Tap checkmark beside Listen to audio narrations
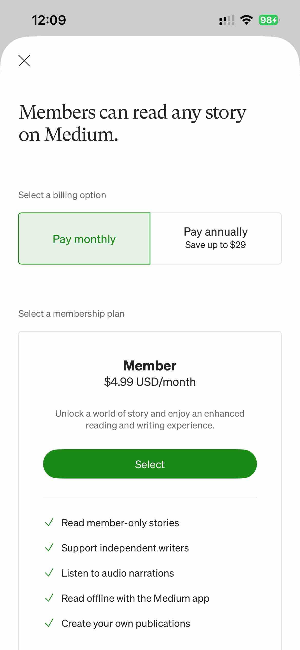This screenshot has height=650, width=300. (49, 572)
